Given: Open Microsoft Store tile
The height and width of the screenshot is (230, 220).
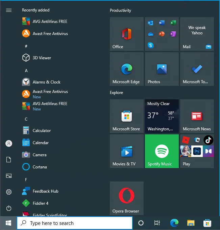Looking at the screenshot, I should click(126, 116).
